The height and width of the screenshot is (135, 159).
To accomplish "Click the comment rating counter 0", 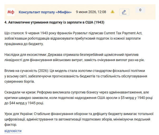I will [140, 10].
